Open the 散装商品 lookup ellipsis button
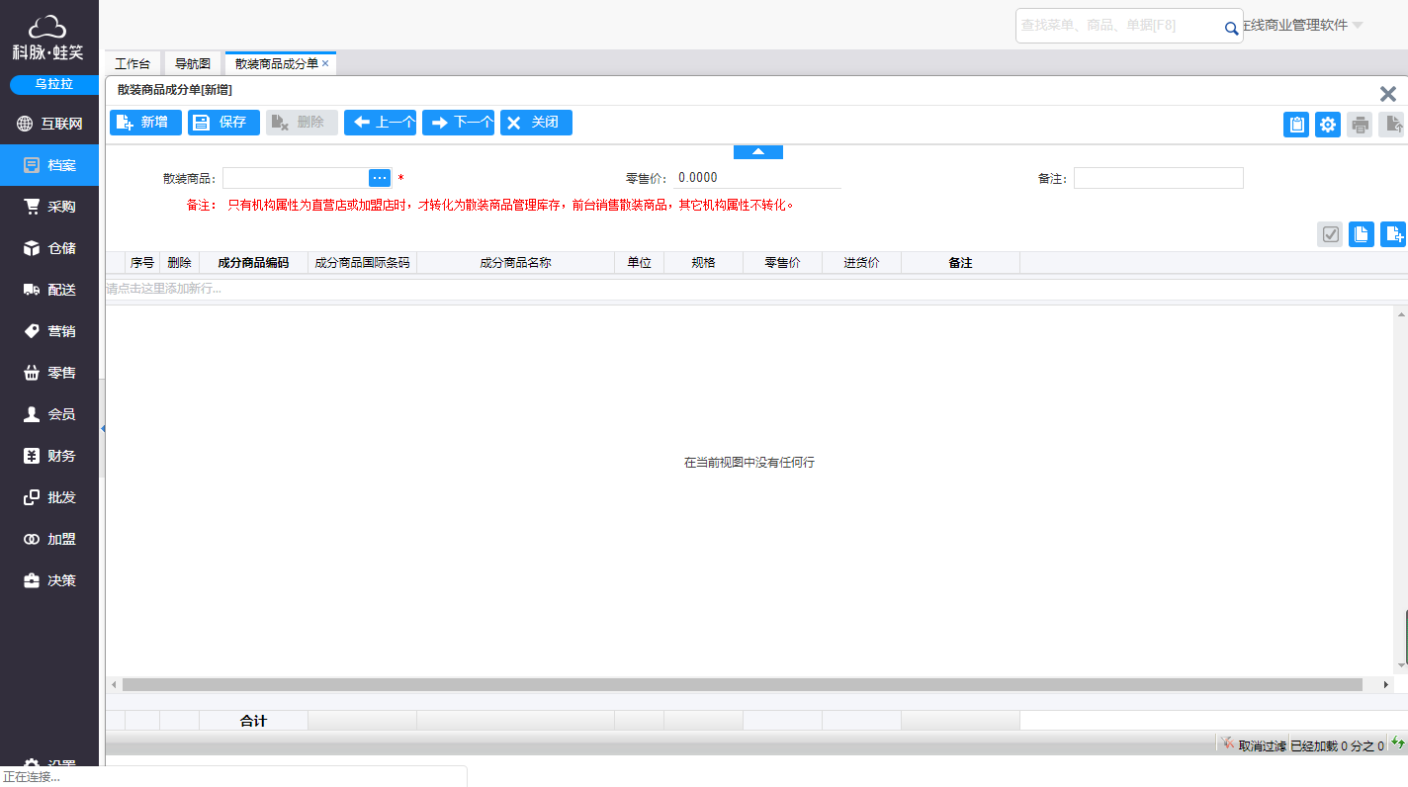 click(380, 178)
